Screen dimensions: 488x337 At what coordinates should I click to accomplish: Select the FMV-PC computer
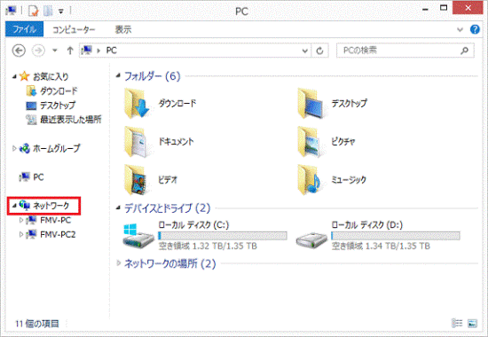55,220
